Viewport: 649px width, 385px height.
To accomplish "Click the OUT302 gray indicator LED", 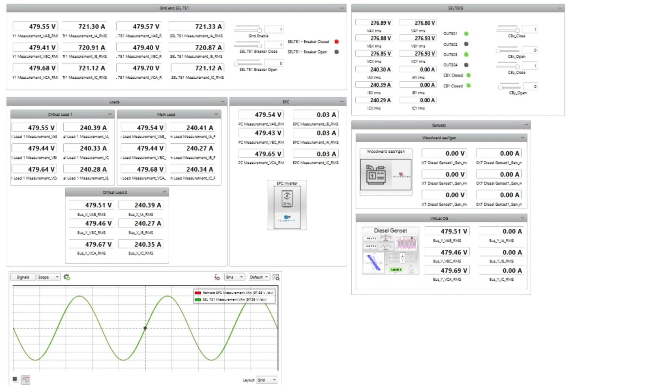I will [x=466, y=44].
